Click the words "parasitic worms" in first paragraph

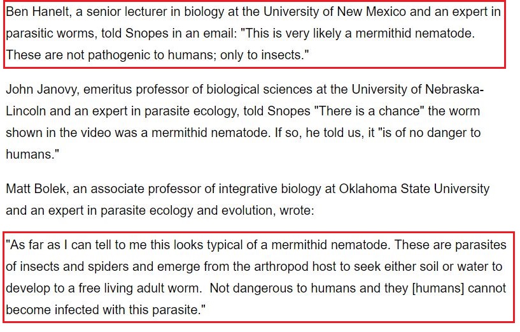tap(46, 34)
